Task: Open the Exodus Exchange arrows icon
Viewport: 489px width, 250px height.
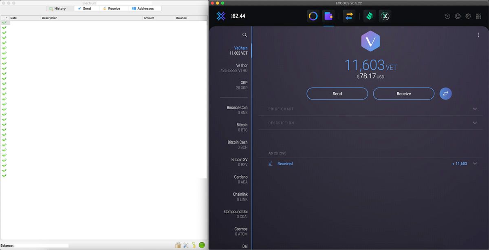Action: 349,16
